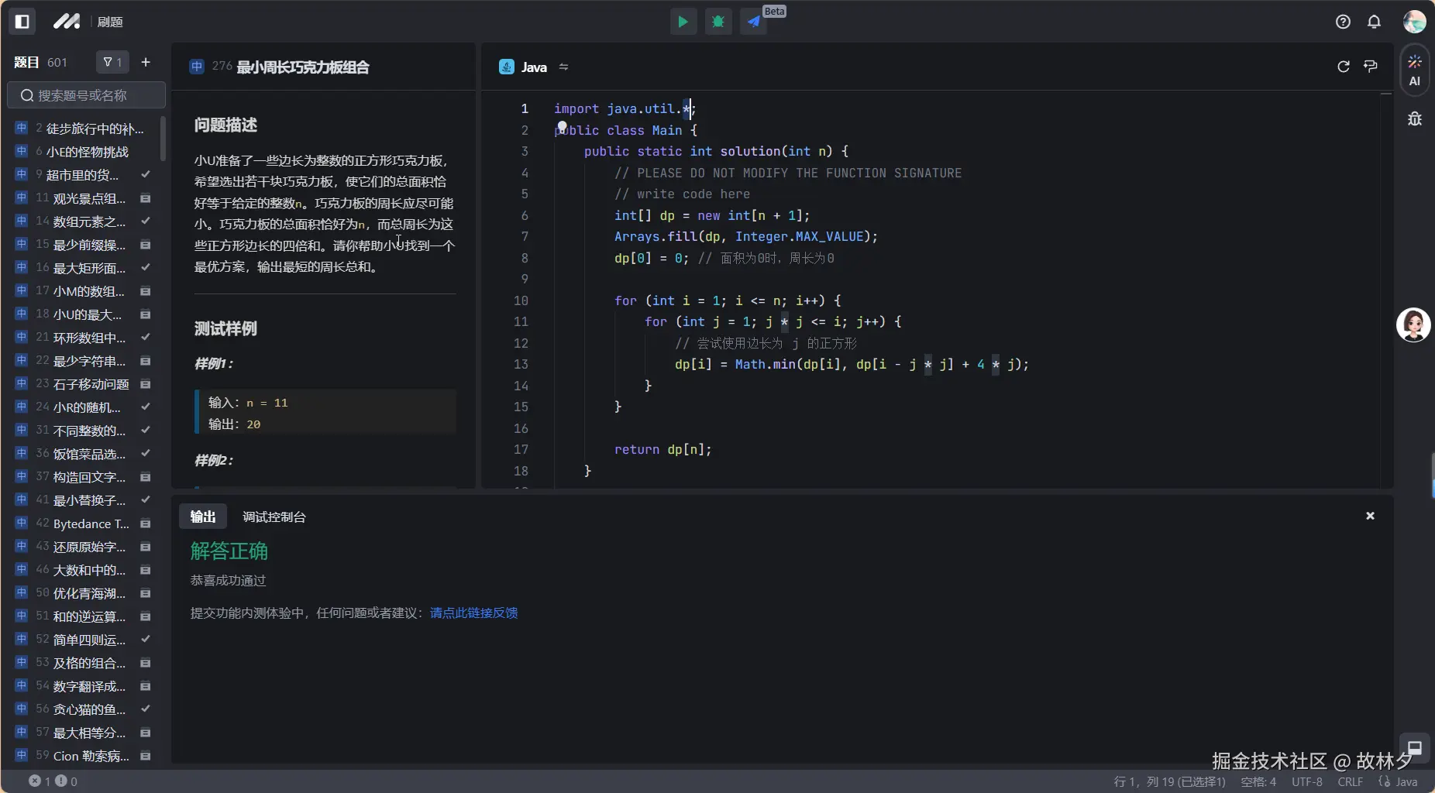The image size is (1435, 793).
Task: Click the Beta submit paper-plane icon
Action: tap(754, 22)
